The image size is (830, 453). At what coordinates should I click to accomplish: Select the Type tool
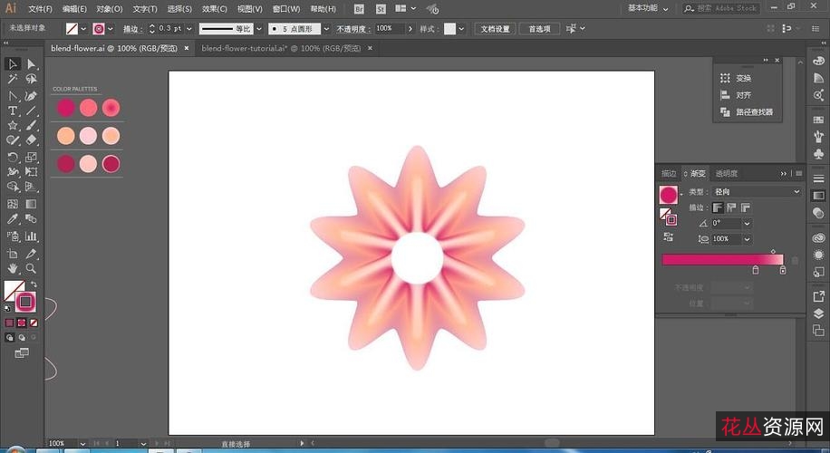(12, 111)
